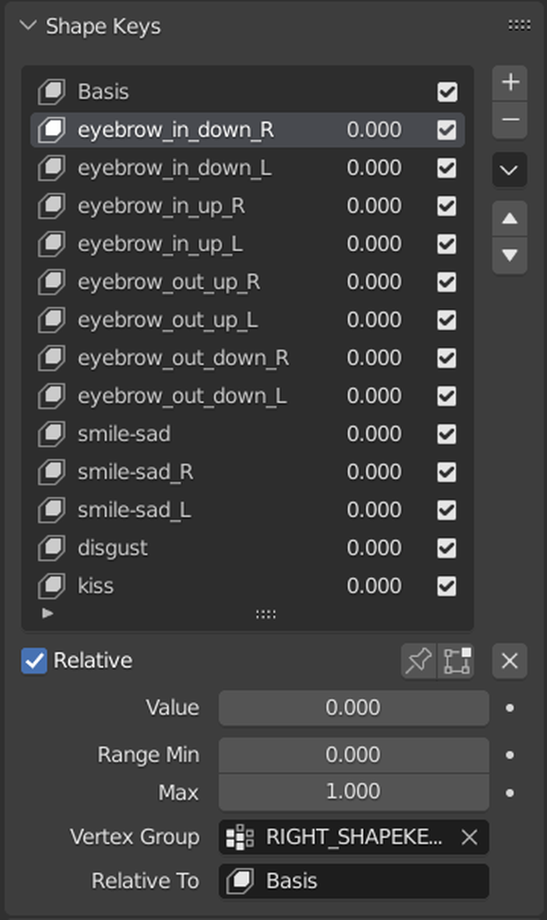Disable the disgust shape key checkbox
This screenshot has height=920, width=547.
pos(447,547)
